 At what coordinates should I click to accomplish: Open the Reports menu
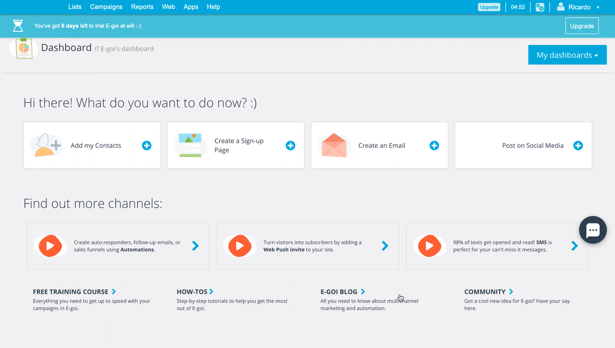142,7
